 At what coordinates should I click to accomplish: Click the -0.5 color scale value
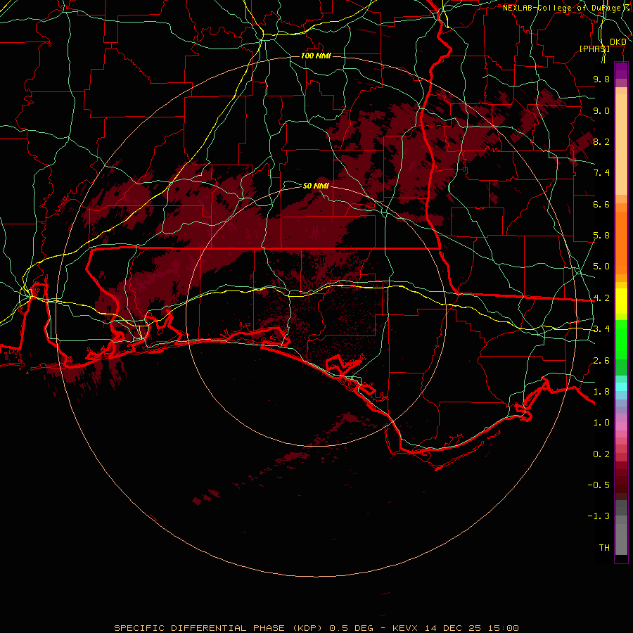point(599,485)
